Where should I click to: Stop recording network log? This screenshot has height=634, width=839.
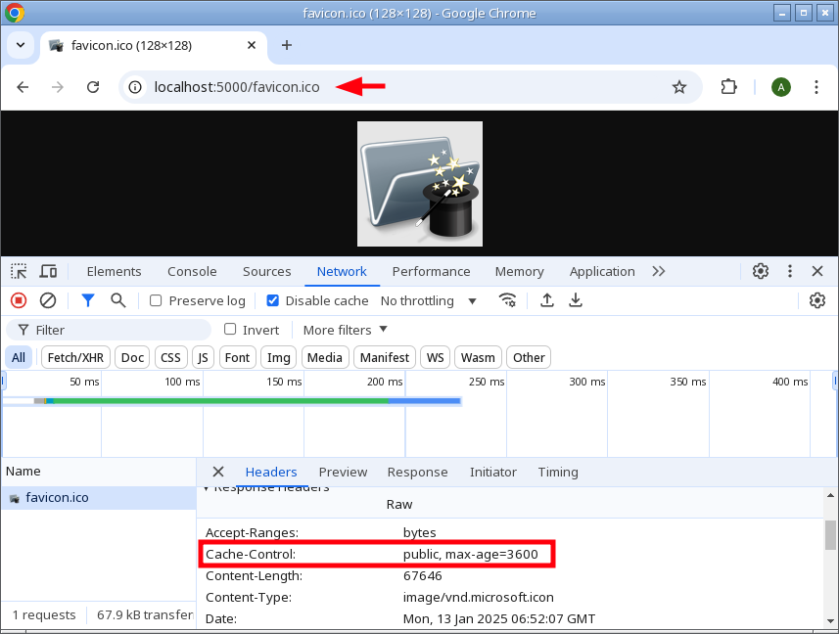click(x=19, y=301)
